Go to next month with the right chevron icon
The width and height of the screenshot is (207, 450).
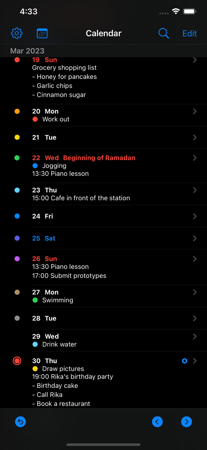click(186, 422)
